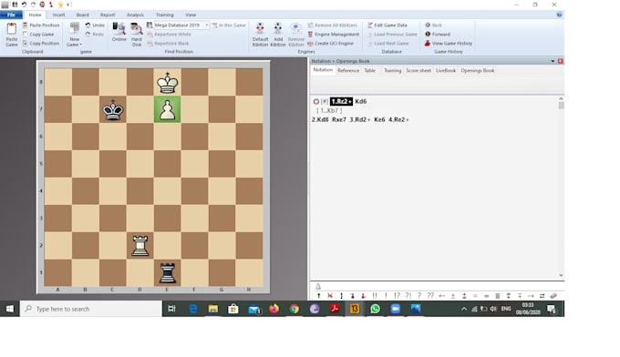Image resolution: width=620 pixels, height=357 pixels.
Task: Annotate move with !! symbol
Action: pyautogui.click(x=375, y=295)
